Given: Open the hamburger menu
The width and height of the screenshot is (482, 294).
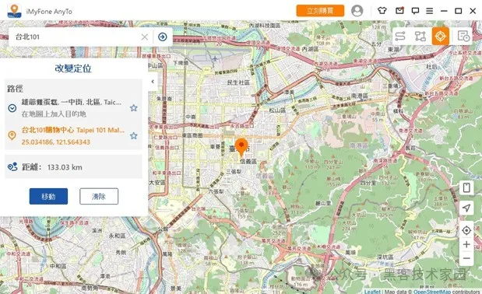Looking at the screenshot, I should tap(429, 11).
